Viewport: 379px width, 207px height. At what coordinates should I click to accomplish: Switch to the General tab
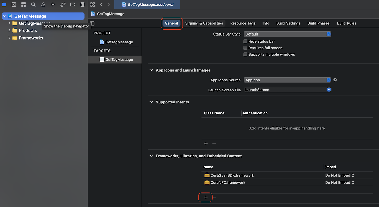(x=171, y=23)
